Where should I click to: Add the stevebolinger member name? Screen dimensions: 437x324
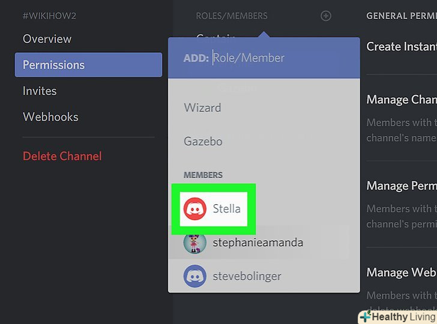(x=247, y=277)
